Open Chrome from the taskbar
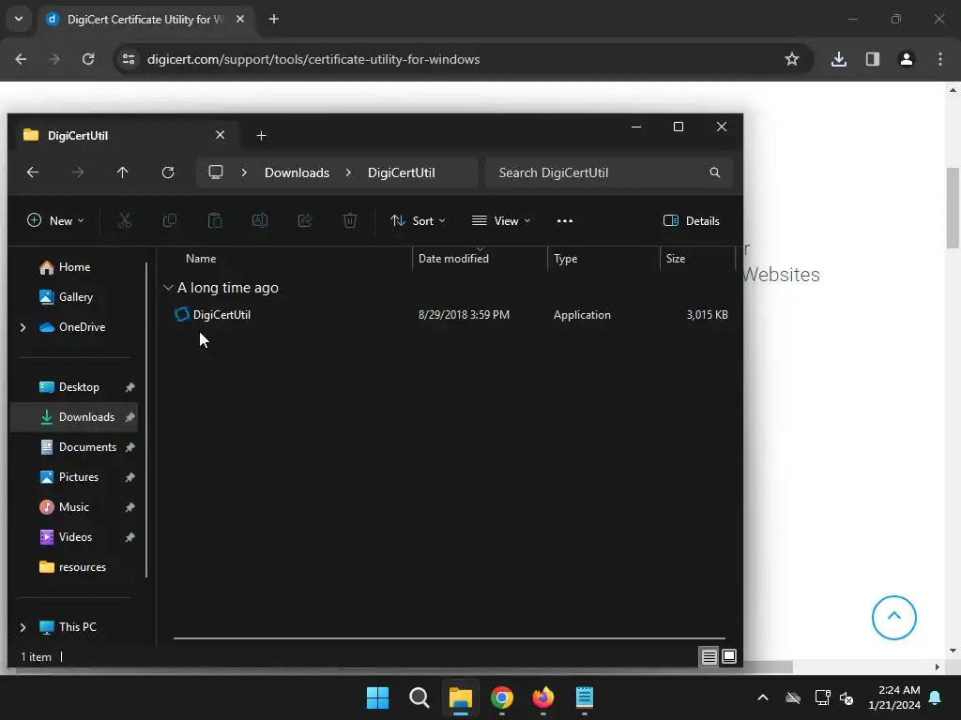961x720 pixels. [502, 697]
